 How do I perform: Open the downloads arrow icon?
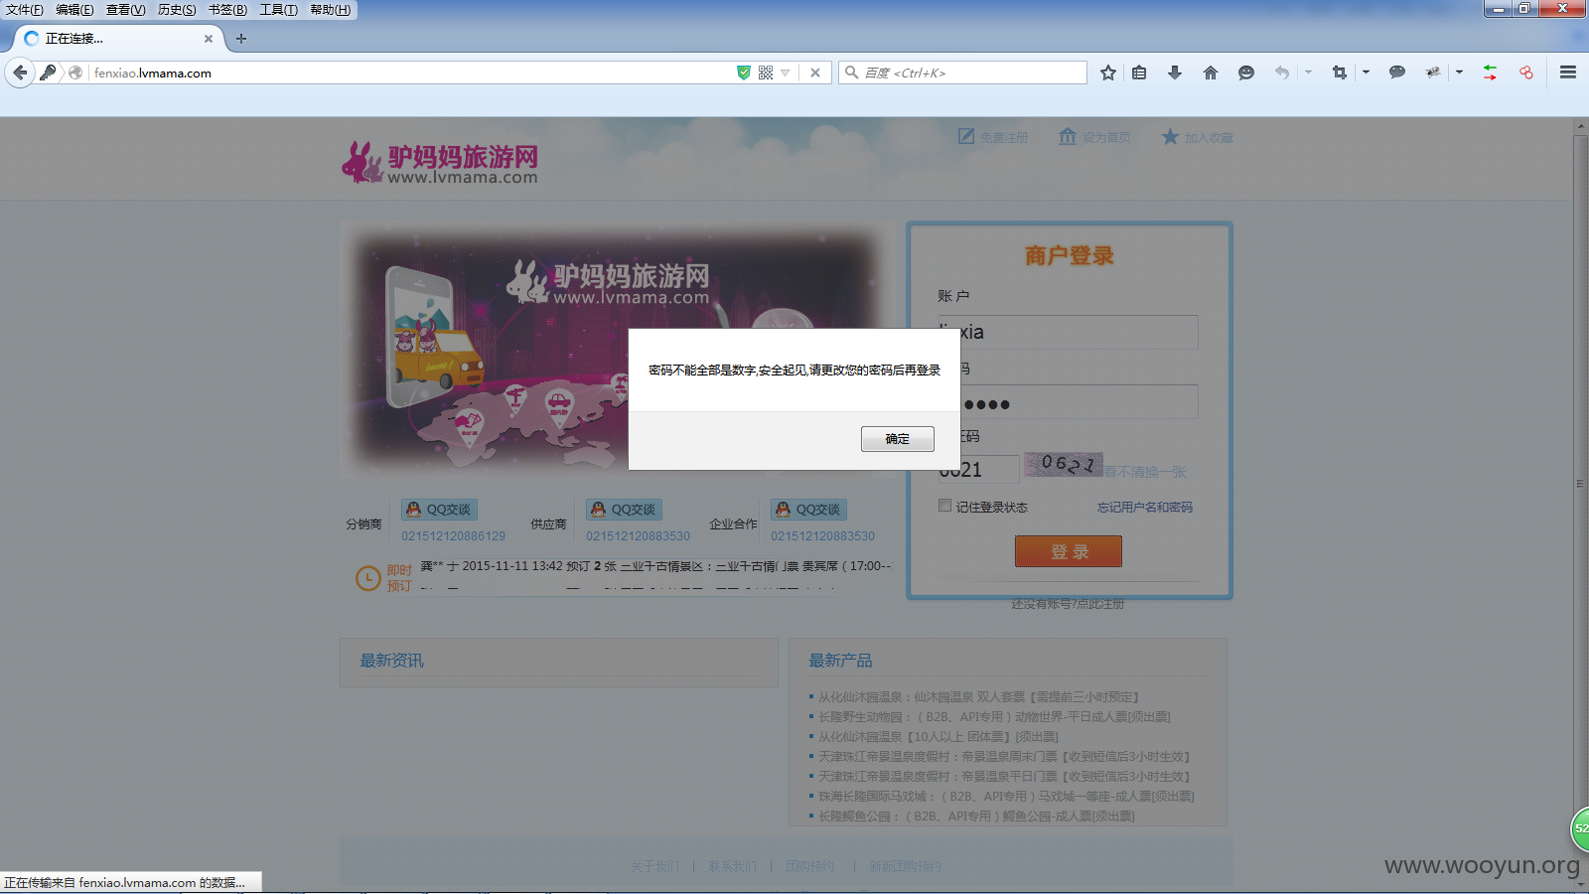pos(1175,73)
